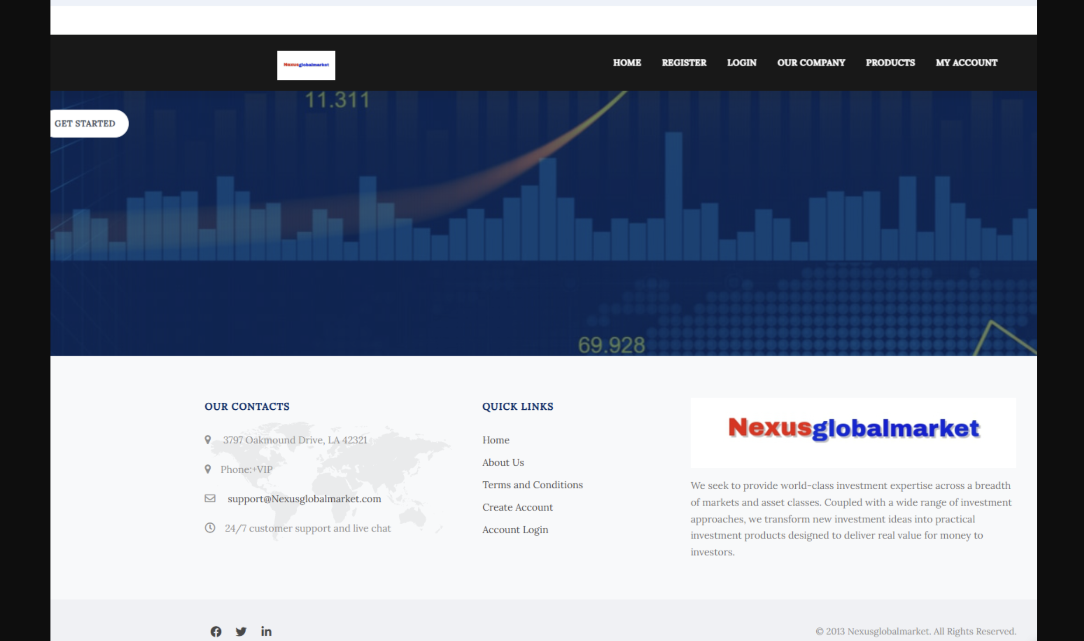The height and width of the screenshot is (641, 1084).
Task: Open the LinkedIn icon at the bottom
Action: 266,631
